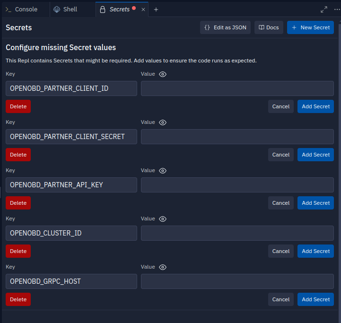Click Edit as JSON button

225,27
